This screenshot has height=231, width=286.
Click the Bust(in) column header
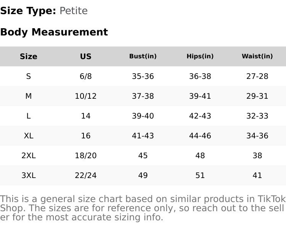(x=143, y=56)
